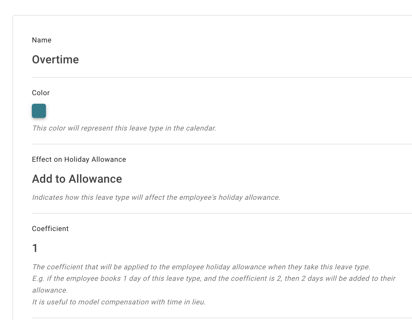
Task: Open the color picker for this leave type
Action: pyautogui.click(x=39, y=111)
